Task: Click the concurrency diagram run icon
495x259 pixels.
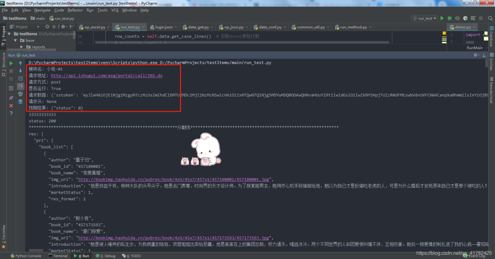Action: point(473,18)
